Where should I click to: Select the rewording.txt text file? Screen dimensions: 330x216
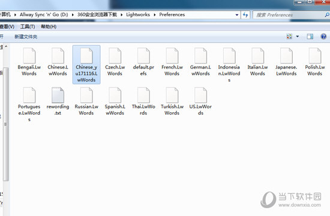(58, 101)
